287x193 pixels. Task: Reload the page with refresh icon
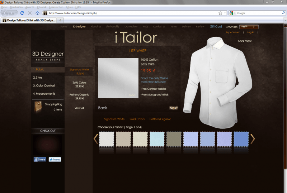tap(22, 13)
